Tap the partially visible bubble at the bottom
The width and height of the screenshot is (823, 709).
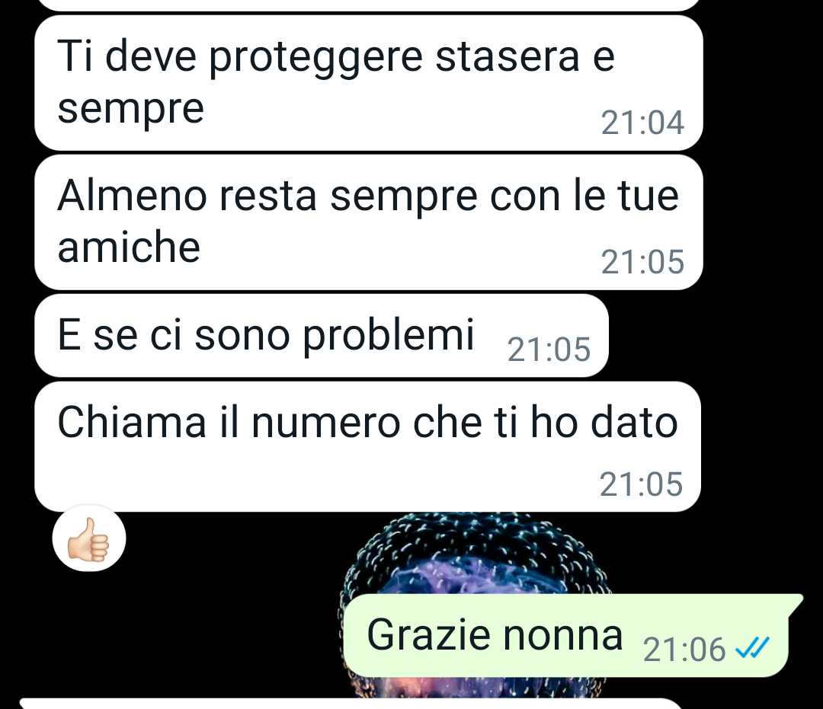click(351, 703)
